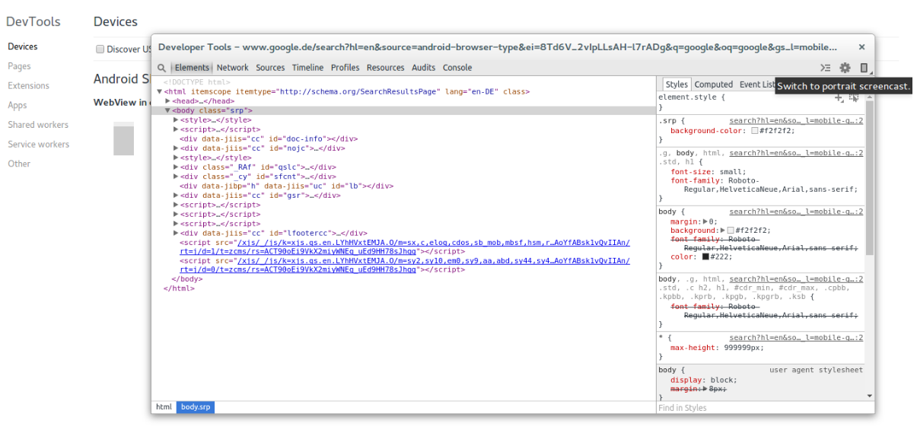Screen dimensions: 917x433
Task: Click background-color swatch in .srp rule
Action: [x=755, y=131]
